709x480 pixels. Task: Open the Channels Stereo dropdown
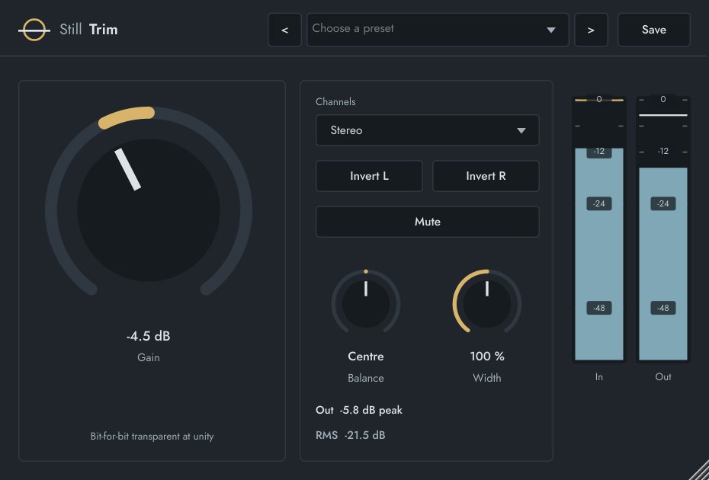[427, 130]
